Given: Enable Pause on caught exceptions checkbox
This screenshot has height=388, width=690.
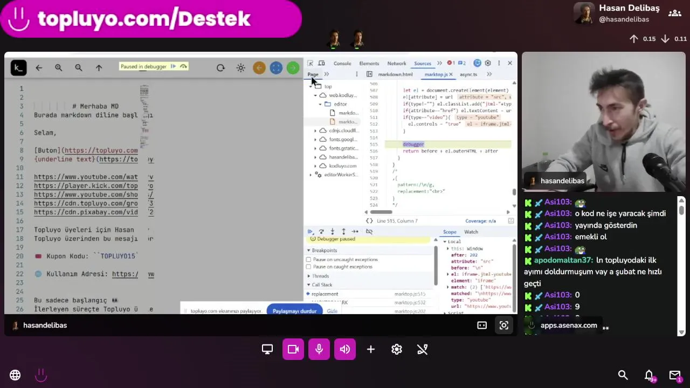Looking at the screenshot, I should tap(309, 267).
